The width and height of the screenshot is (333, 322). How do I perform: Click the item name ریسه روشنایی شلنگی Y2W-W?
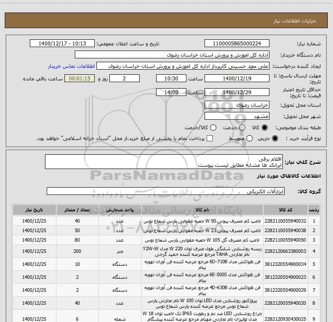tap(202, 251)
